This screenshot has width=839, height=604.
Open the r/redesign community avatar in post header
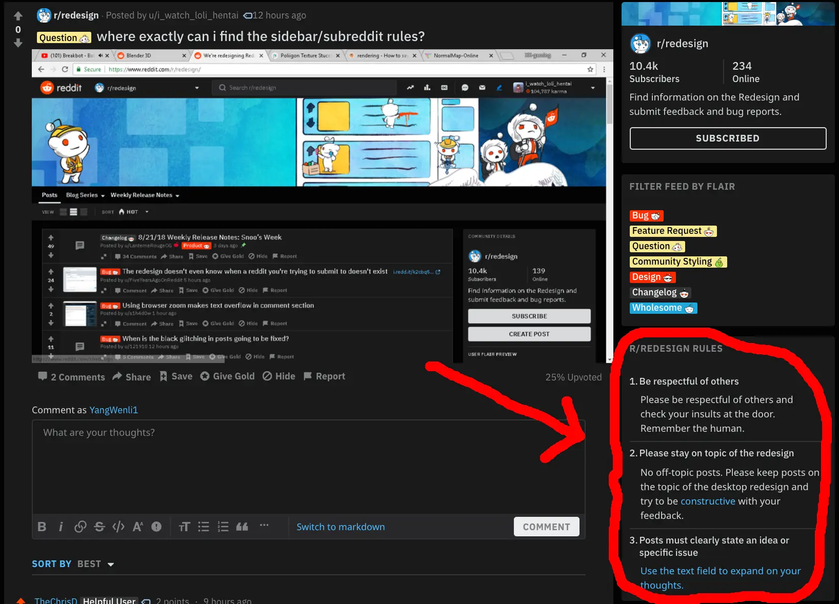point(44,15)
